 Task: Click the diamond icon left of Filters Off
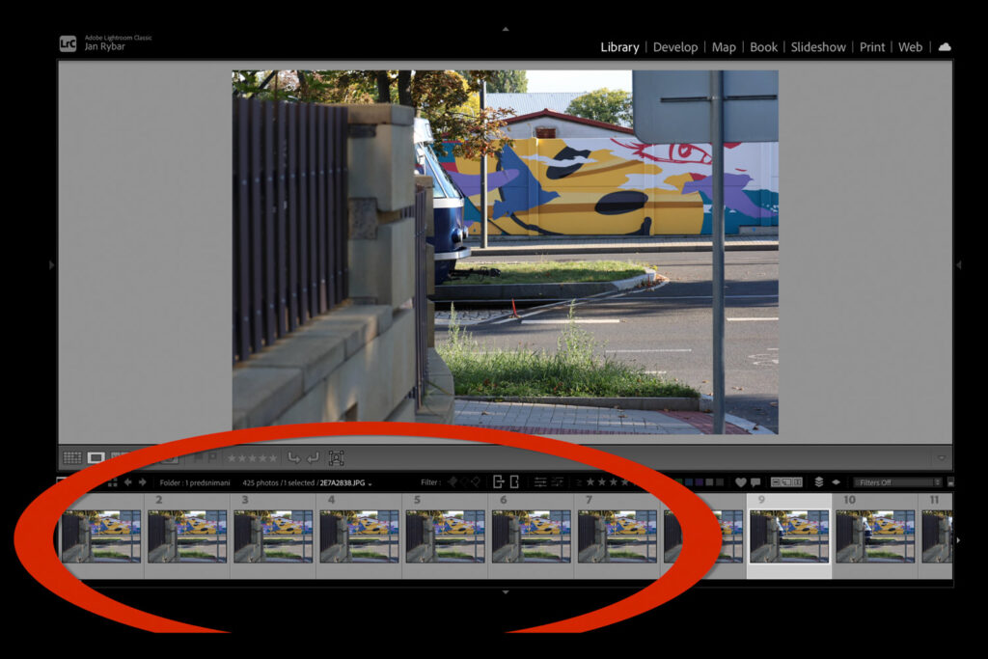(837, 482)
